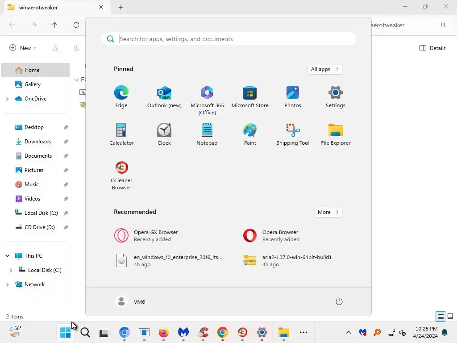Viewport: 457px width, 343px height.
Task: Click Explorer search magnifier icon
Action: 444,25
